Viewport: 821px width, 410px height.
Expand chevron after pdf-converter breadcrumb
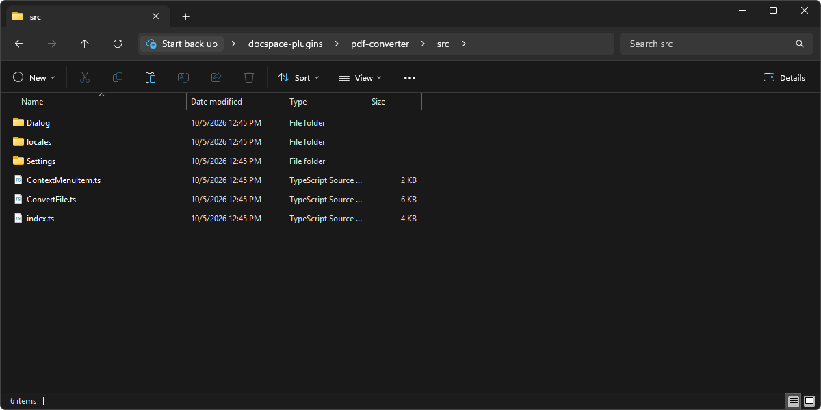pos(423,44)
